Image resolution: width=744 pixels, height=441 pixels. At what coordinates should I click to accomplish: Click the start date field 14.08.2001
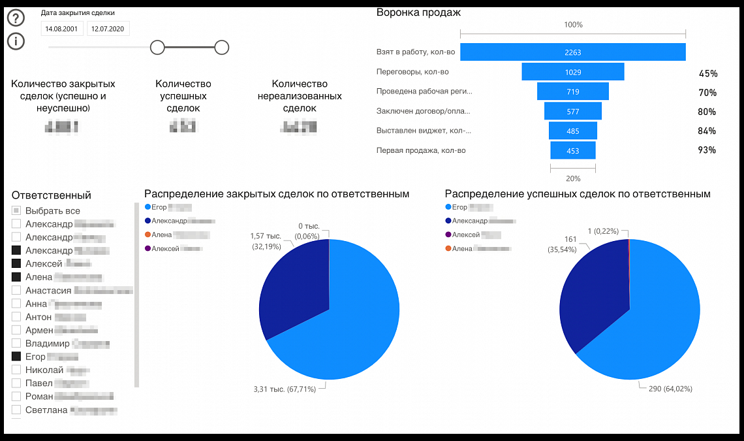click(62, 29)
